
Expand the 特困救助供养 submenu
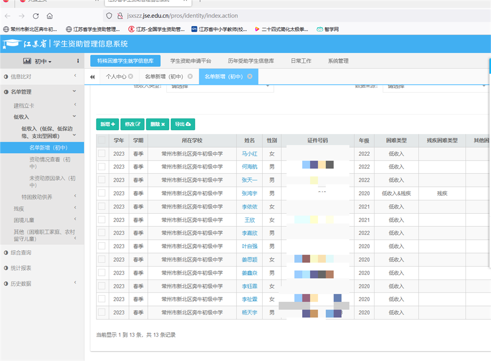click(42, 197)
